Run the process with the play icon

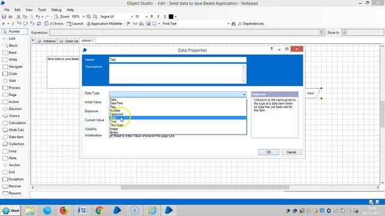[4, 24]
